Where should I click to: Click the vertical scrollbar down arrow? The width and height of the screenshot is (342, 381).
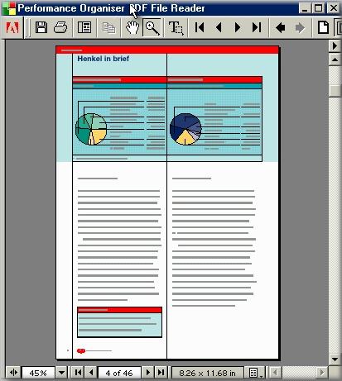click(x=335, y=360)
